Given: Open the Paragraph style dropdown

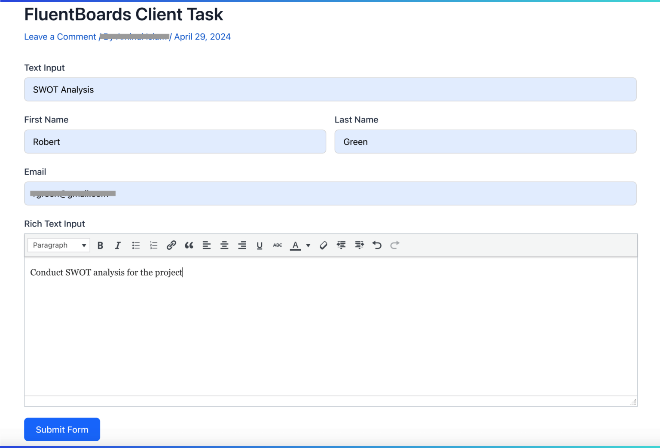Looking at the screenshot, I should tap(58, 245).
